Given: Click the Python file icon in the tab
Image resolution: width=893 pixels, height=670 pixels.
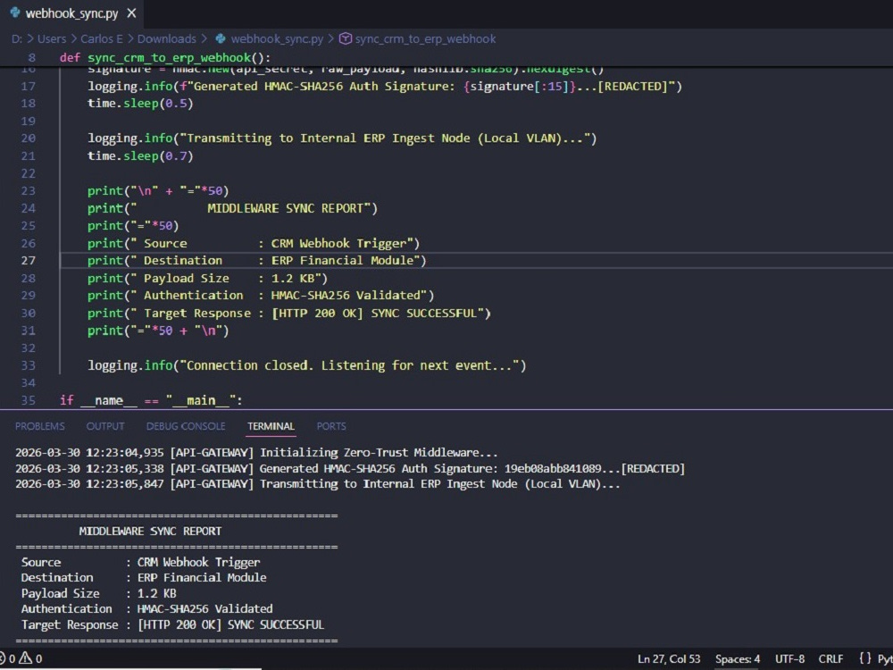Looking at the screenshot, I should coord(15,13).
